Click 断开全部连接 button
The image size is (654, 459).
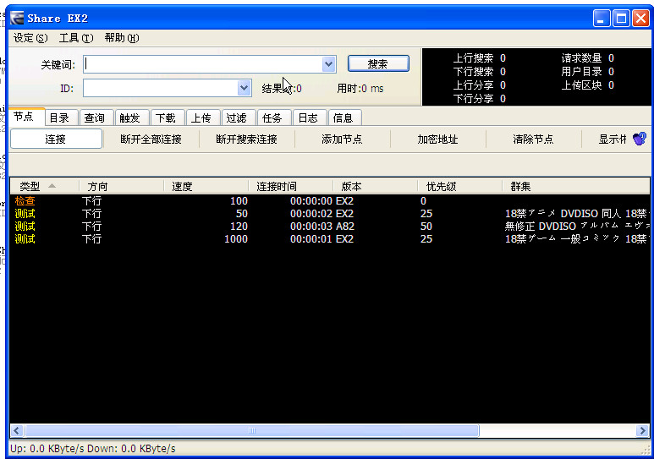tap(151, 139)
